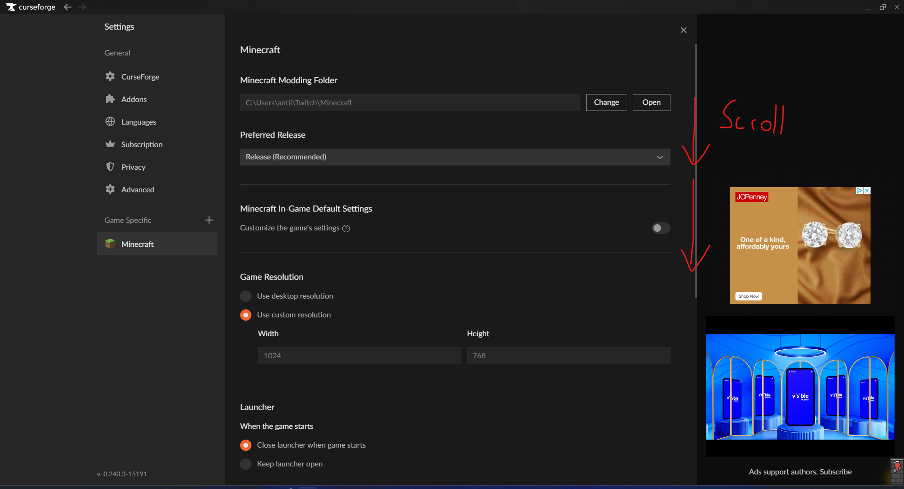Click the back arrow in title bar
The width and height of the screenshot is (904, 489).
coord(68,7)
